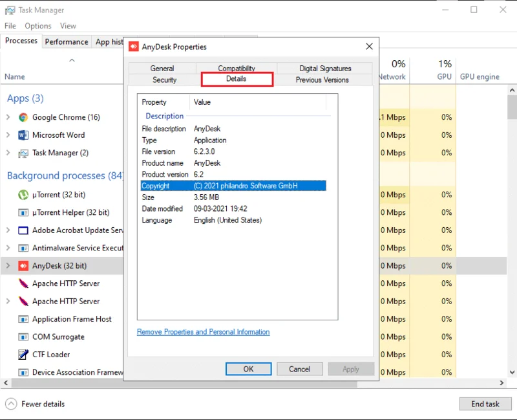Collapse view with Fewer details arrow
Image resolution: width=517 pixels, height=420 pixels.
click(x=11, y=404)
